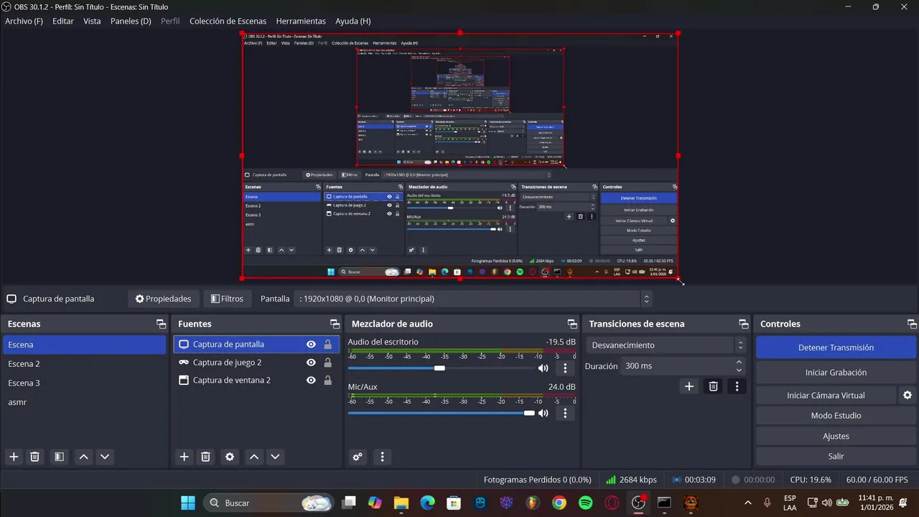This screenshot has height=517, width=919.
Task: Open Mic/Aux options menu
Action: tap(565, 413)
